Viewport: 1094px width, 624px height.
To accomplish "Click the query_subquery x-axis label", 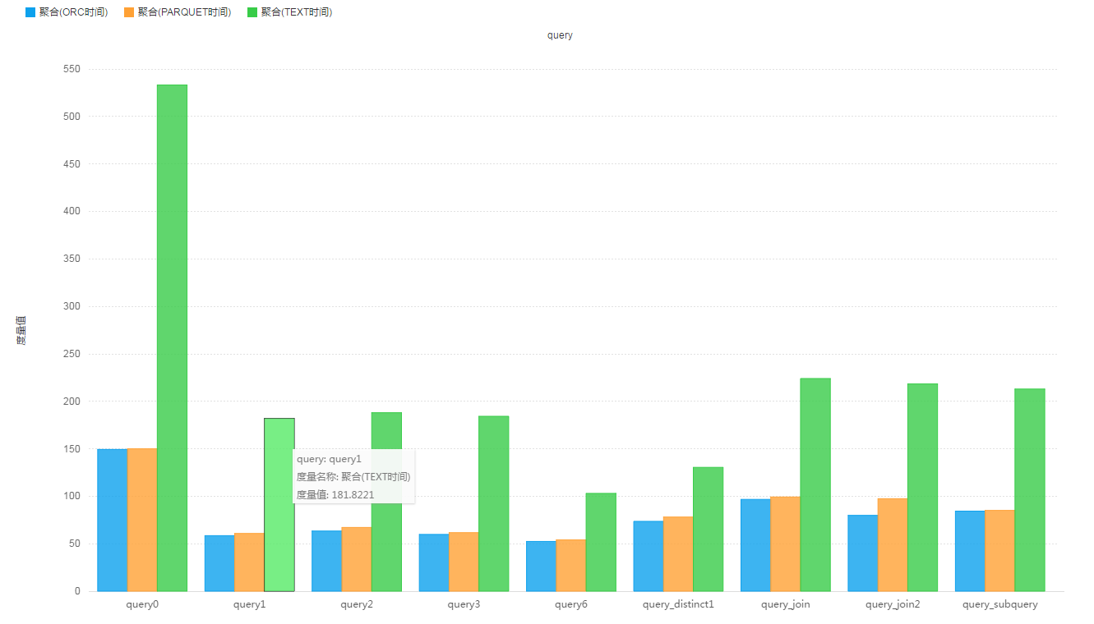I will coord(999,604).
